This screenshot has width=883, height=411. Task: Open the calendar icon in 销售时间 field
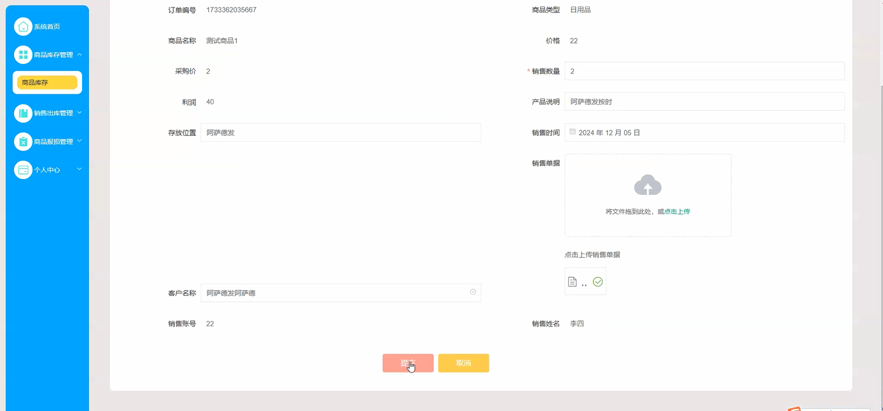tap(573, 132)
